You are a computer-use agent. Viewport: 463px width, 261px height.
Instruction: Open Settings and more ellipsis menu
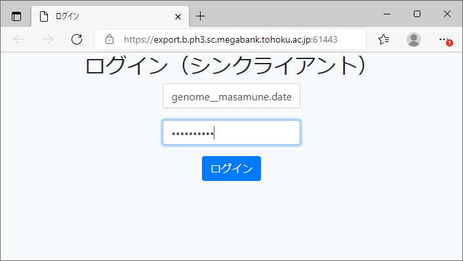pyautogui.click(x=443, y=39)
